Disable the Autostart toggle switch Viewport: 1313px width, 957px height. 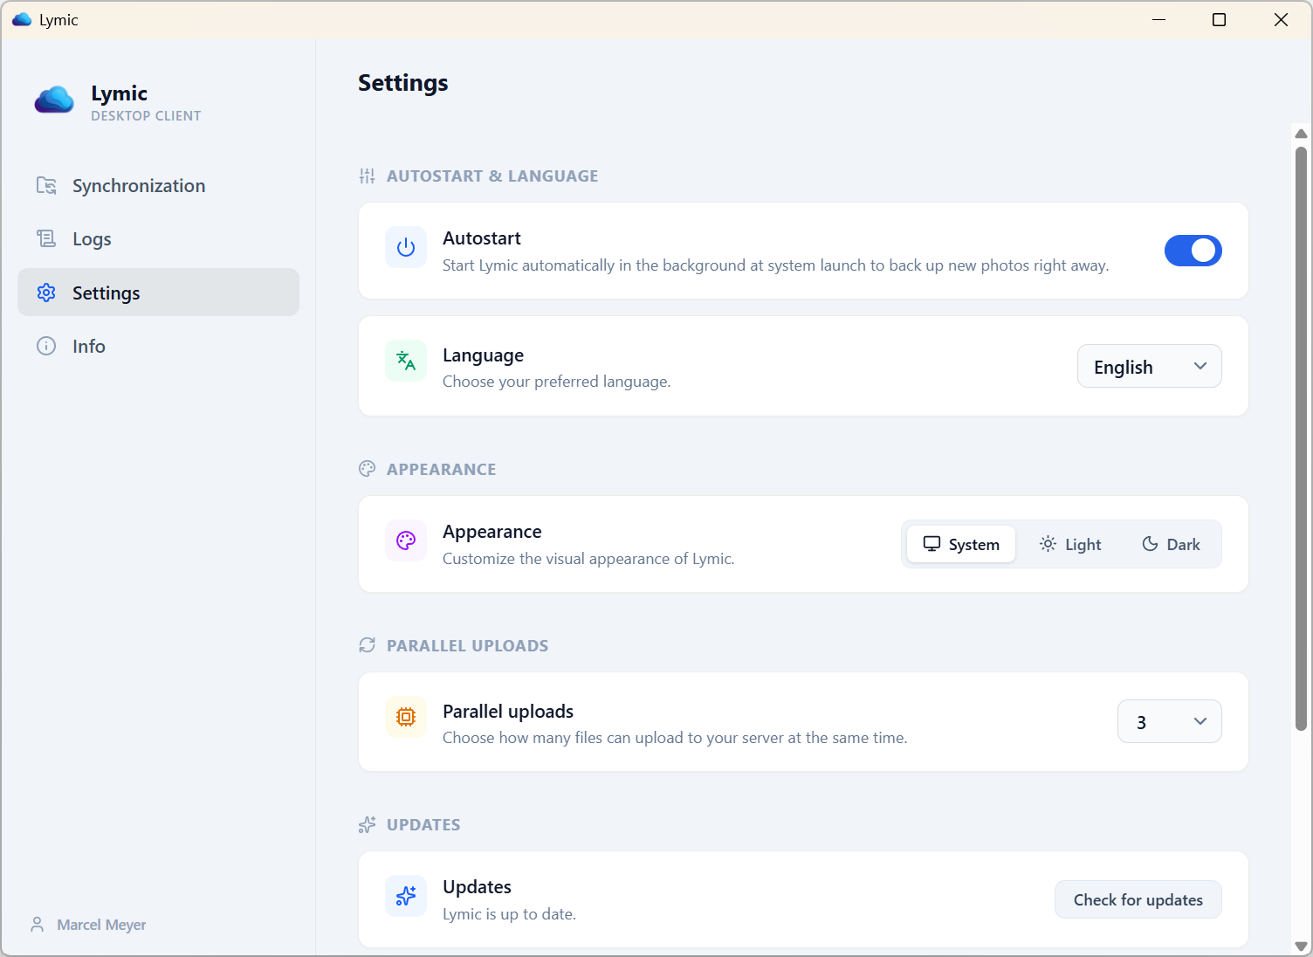coord(1193,251)
